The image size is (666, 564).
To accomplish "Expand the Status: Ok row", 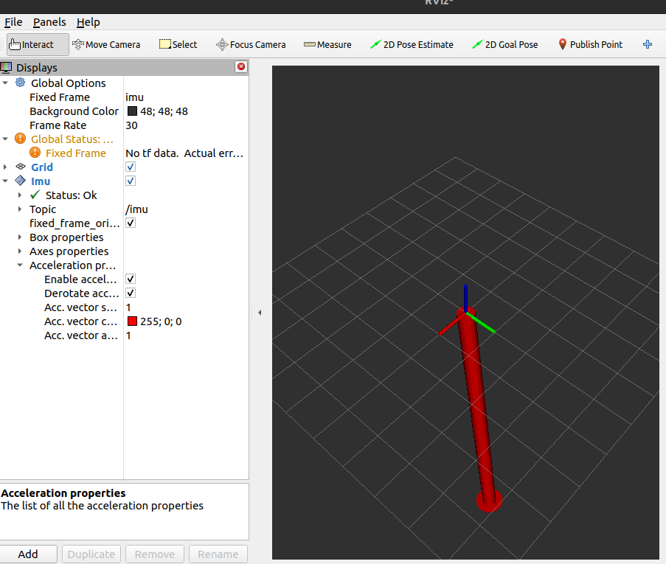I will (x=20, y=195).
